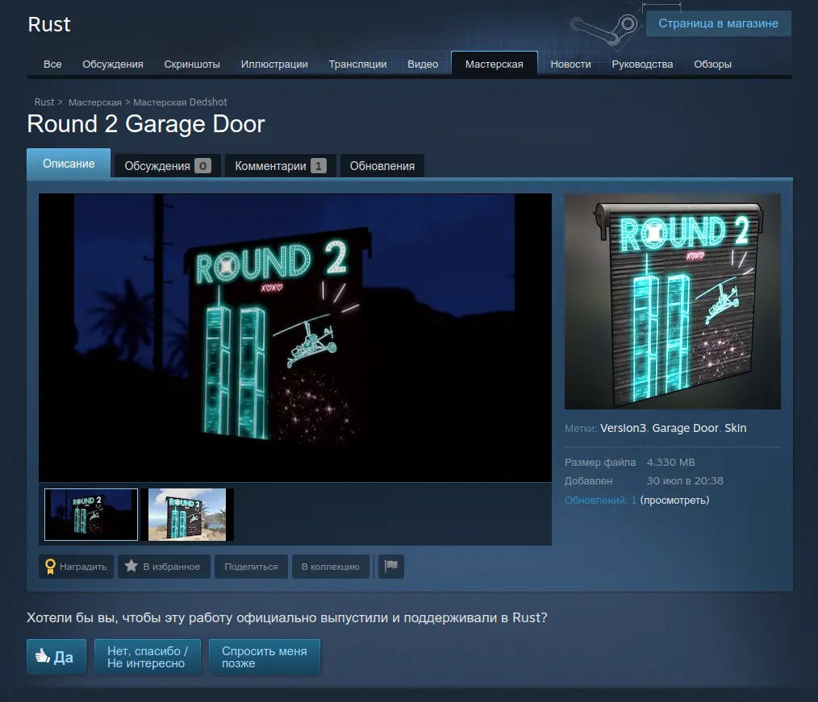Click the garage door skin icon image
This screenshot has width=818, height=702.
click(673, 301)
